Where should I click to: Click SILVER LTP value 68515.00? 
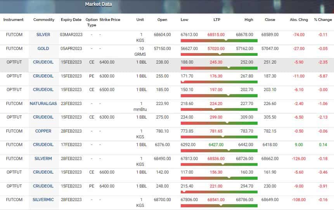216,34
